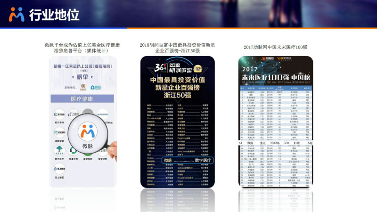Click the left arrow beside 榜单
This screenshot has width=377, height=212.
(73, 77)
